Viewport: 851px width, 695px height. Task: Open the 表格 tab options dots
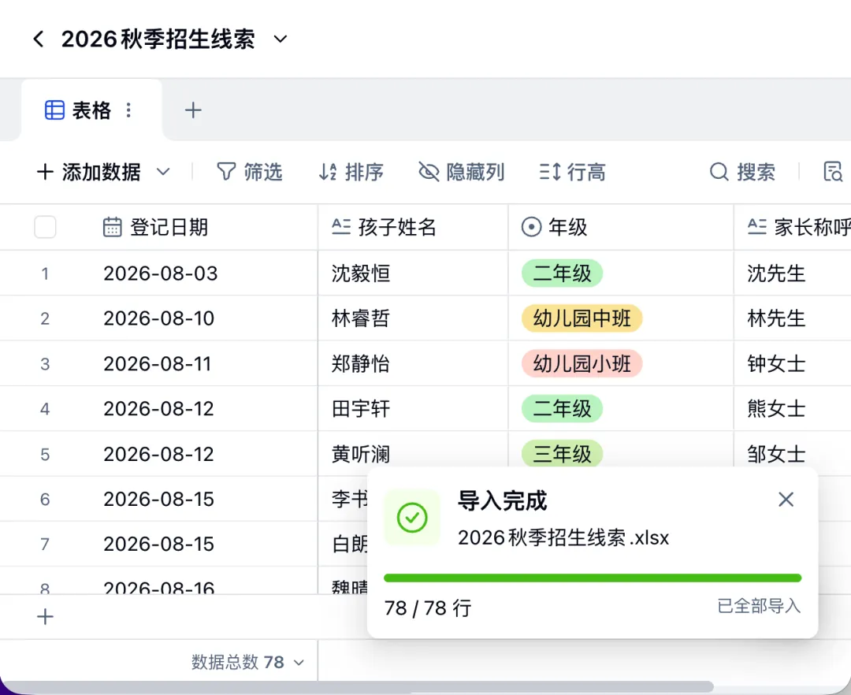[128, 110]
